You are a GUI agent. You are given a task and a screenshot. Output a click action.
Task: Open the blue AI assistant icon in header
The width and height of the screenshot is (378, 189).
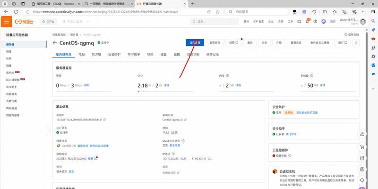click(324, 21)
